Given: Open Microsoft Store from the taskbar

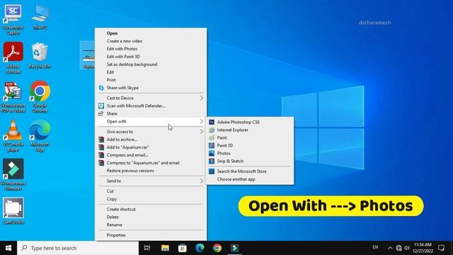Looking at the screenshot, I should click(183, 248).
